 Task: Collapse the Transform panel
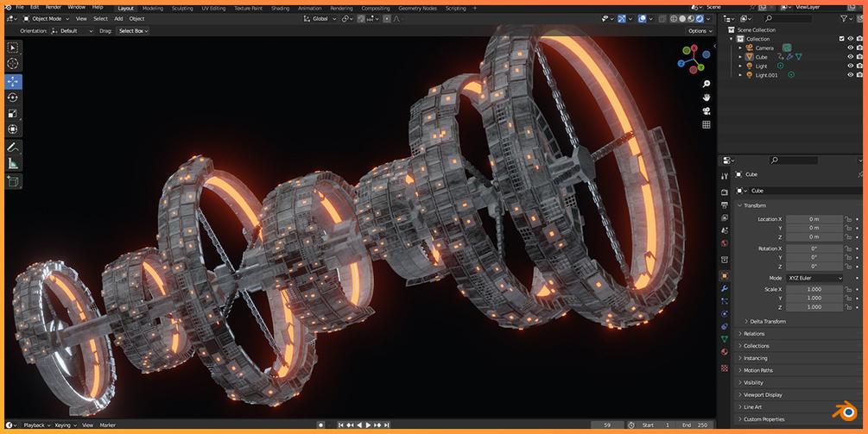pyautogui.click(x=754, y=205)
